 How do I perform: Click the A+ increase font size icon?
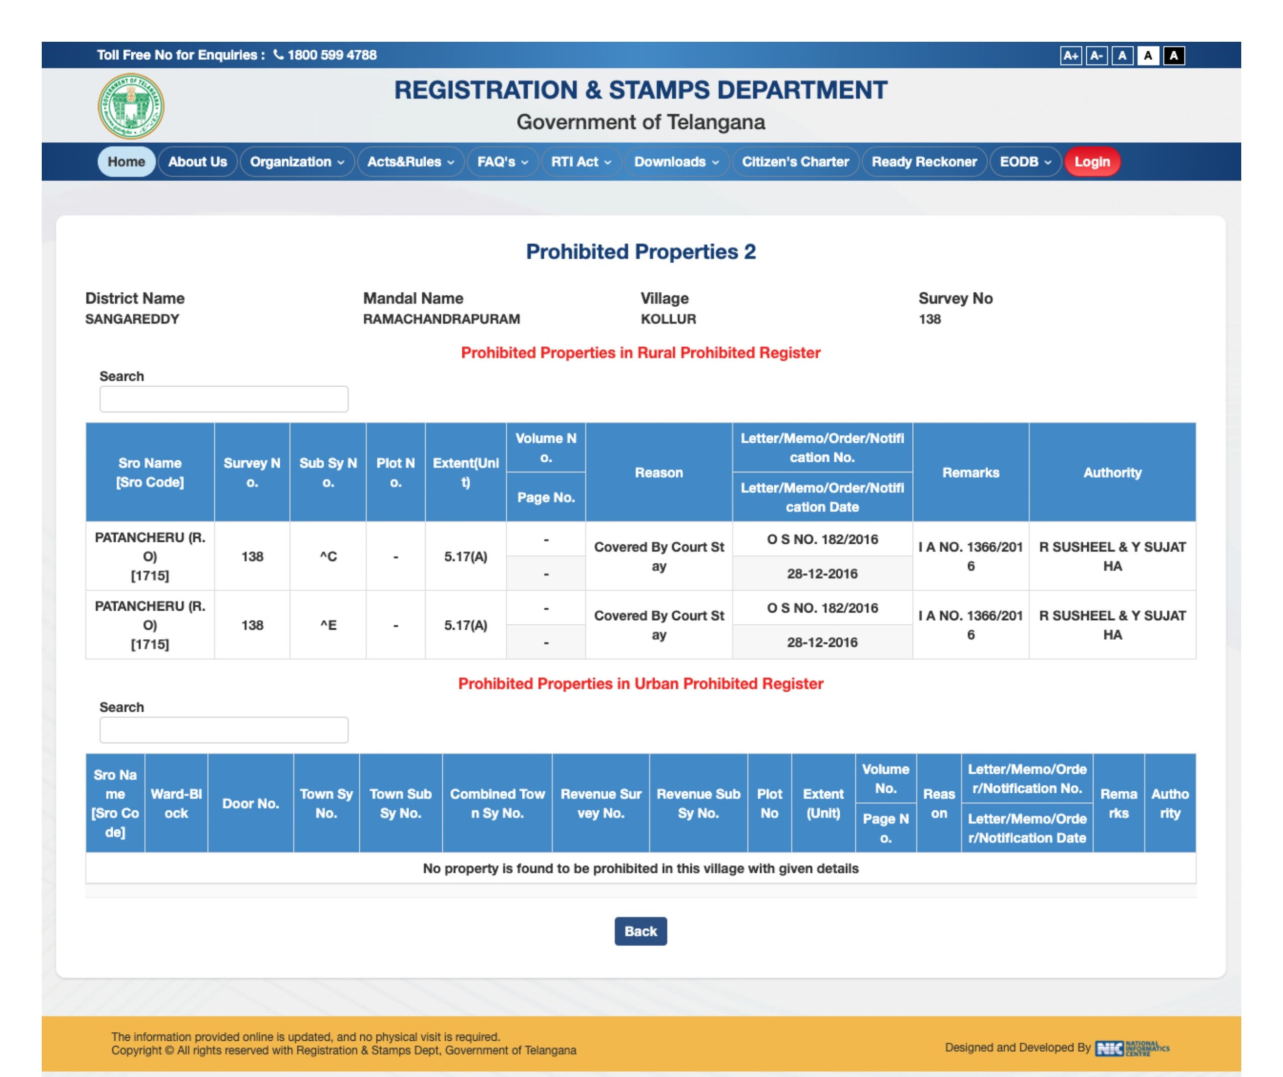pyautogui.click(x=1070, y=56)
